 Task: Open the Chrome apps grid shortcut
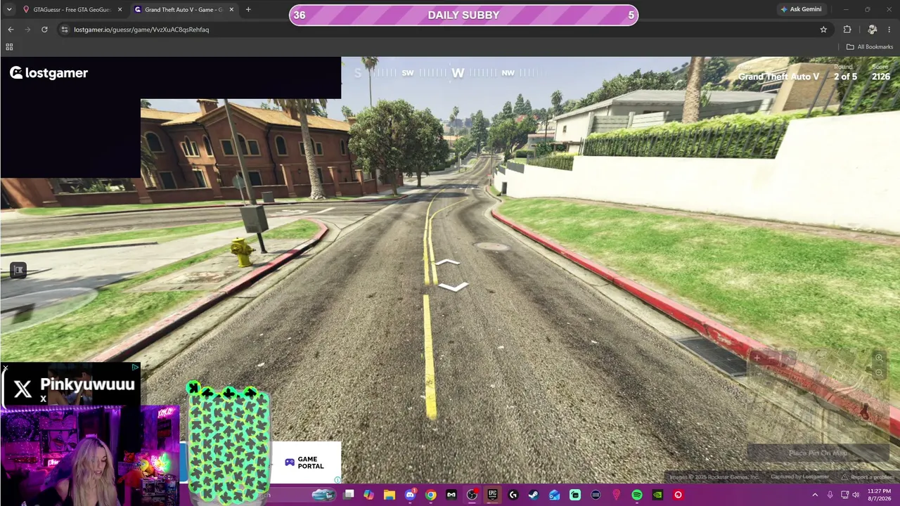pos(9,47)
